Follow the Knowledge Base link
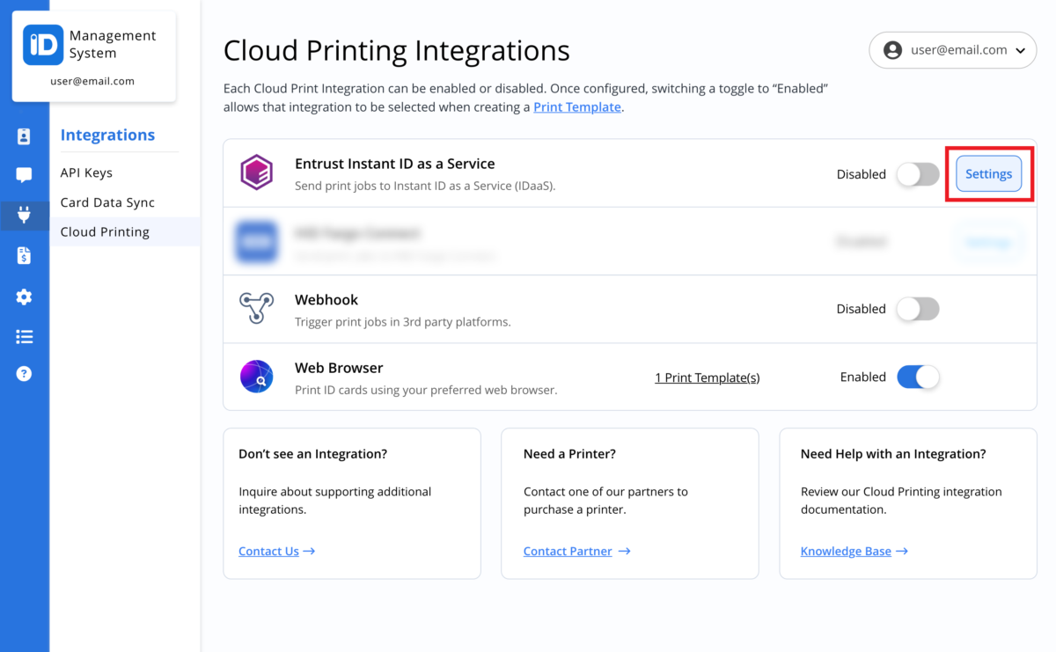Screen dimensions: 1056x652 (846, 551)
